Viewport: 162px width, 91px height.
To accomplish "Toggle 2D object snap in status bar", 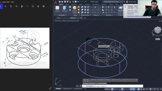I will pos(134,89).
